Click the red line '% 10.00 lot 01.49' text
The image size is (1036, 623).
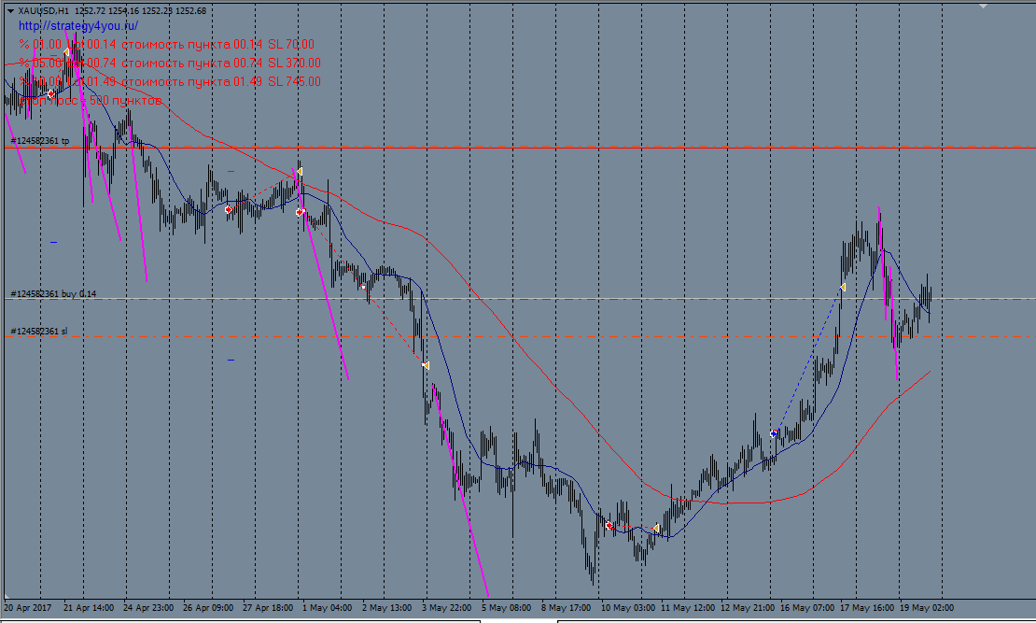coord(67,81)
